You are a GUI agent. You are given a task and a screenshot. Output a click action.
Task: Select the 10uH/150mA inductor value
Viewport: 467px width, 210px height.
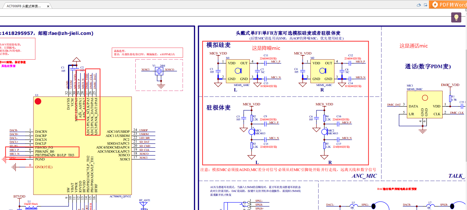point(31,204)
